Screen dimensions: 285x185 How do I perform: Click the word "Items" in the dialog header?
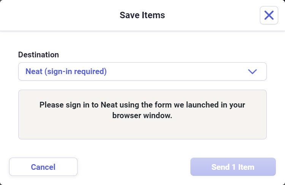[x=154, y=15]
